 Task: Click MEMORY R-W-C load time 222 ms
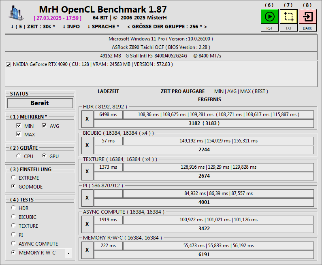(108, 246)
